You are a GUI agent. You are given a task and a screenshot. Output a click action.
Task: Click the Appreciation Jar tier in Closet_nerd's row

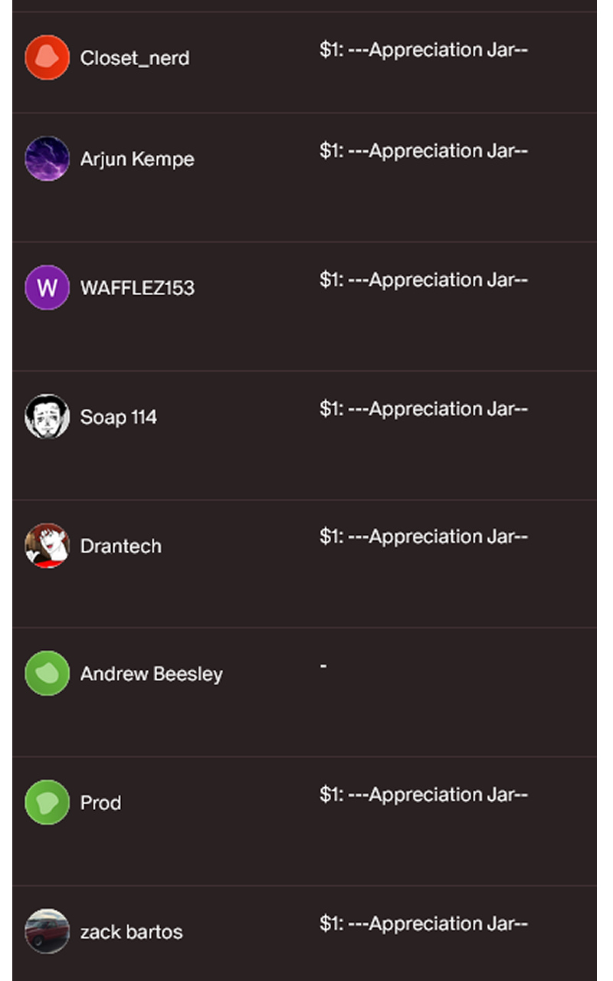424,51
